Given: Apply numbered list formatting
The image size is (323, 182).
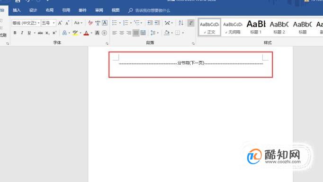Looking at the screenshot, I should coord(126,23).
